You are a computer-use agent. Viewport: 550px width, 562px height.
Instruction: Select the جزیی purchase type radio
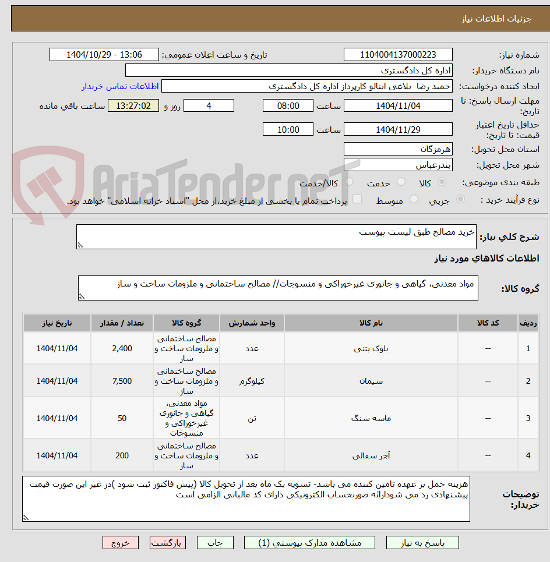pyautogui.click(x=461, y=199)
